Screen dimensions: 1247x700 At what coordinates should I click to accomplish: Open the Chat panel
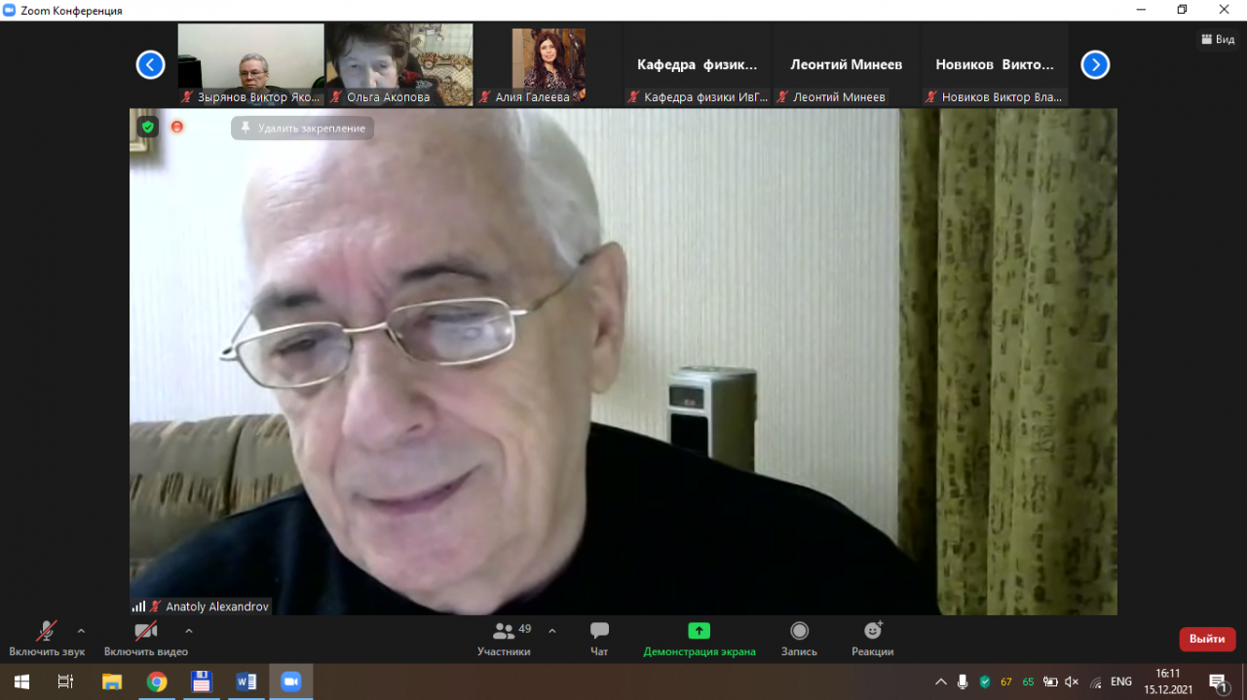coord(599,639)
